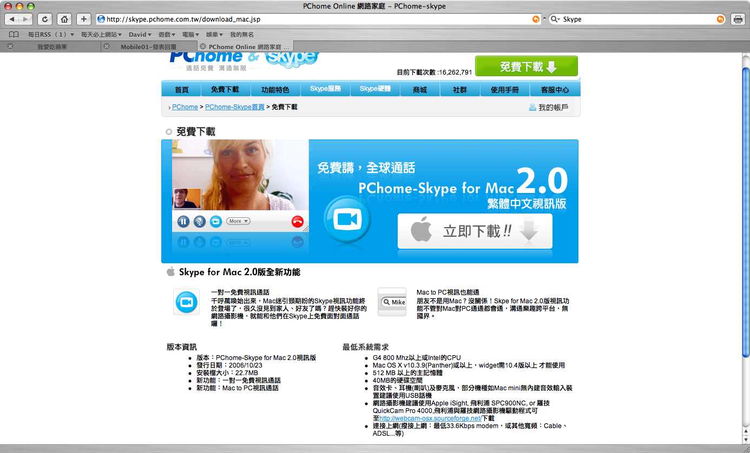Switch to the 我愛吃蘋果 tab
The height and width of the screenshot is (453, 750).
pyautogui.click(x=52, y=47)
